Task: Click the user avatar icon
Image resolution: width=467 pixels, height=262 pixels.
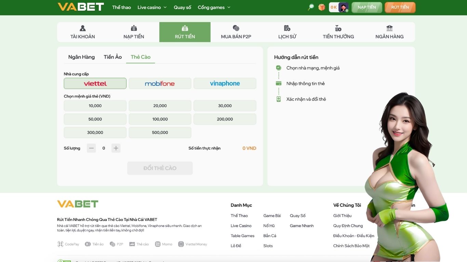Action: (343, 7)
